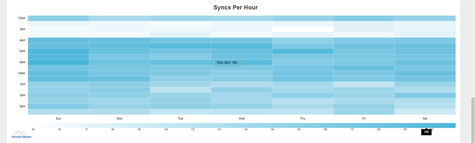Click the Mon 12am heatmap cell
475x143 pixels.
coord(119,18)
